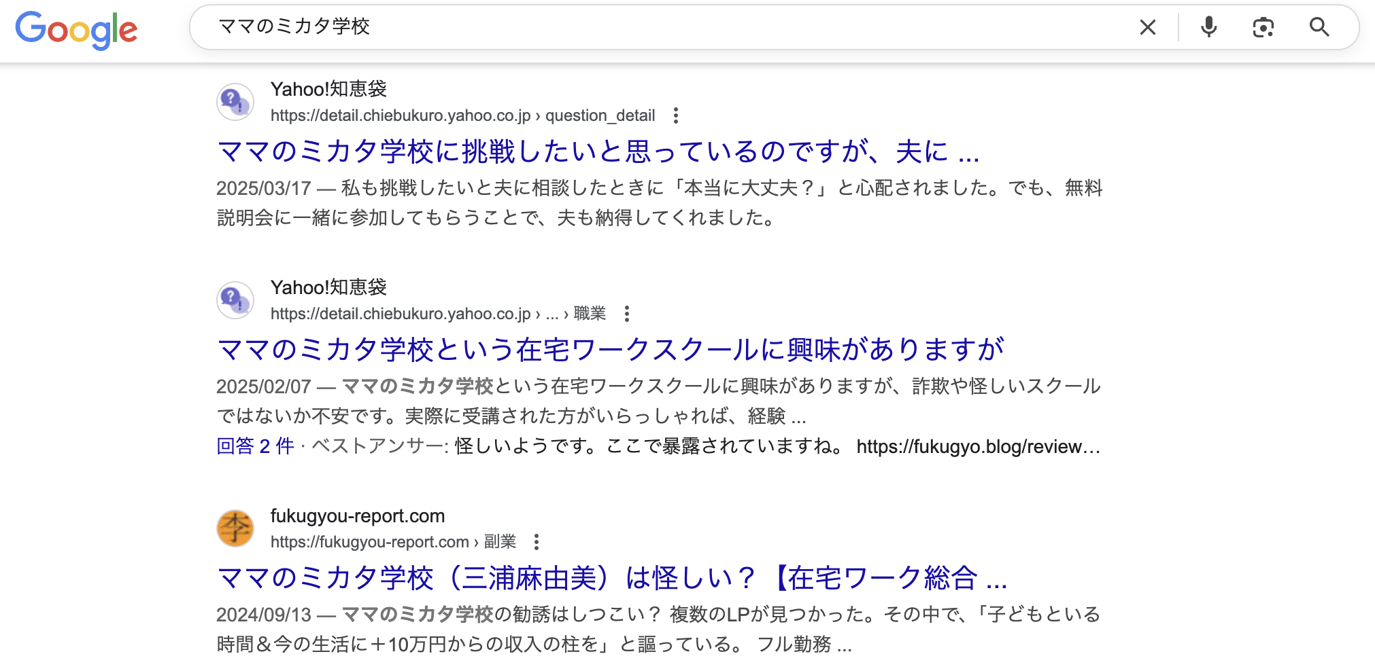Click the first Yahoo!知恵袋 favicon
The width and height of the screenshot is (1375, 671).
click(x=235, y=102)
